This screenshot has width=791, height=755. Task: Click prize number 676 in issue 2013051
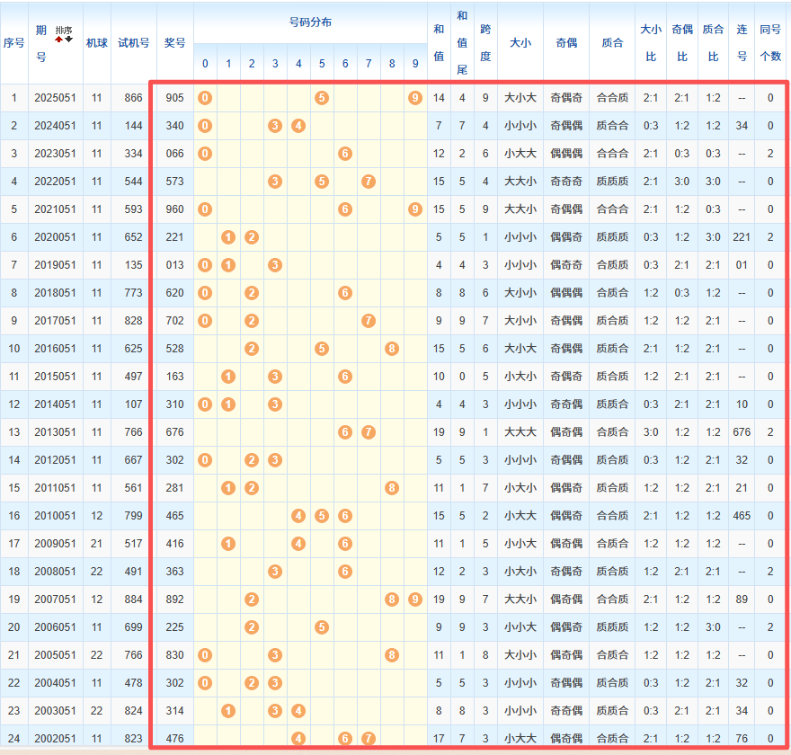pyautogui.click(x=175, y=432)
